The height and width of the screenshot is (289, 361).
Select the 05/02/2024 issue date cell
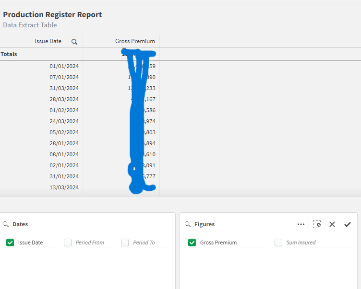click(64, 132)
